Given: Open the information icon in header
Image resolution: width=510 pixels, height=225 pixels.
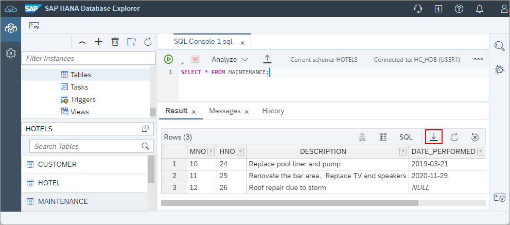Looking at the screenshot, I should (x=438, y=8).
